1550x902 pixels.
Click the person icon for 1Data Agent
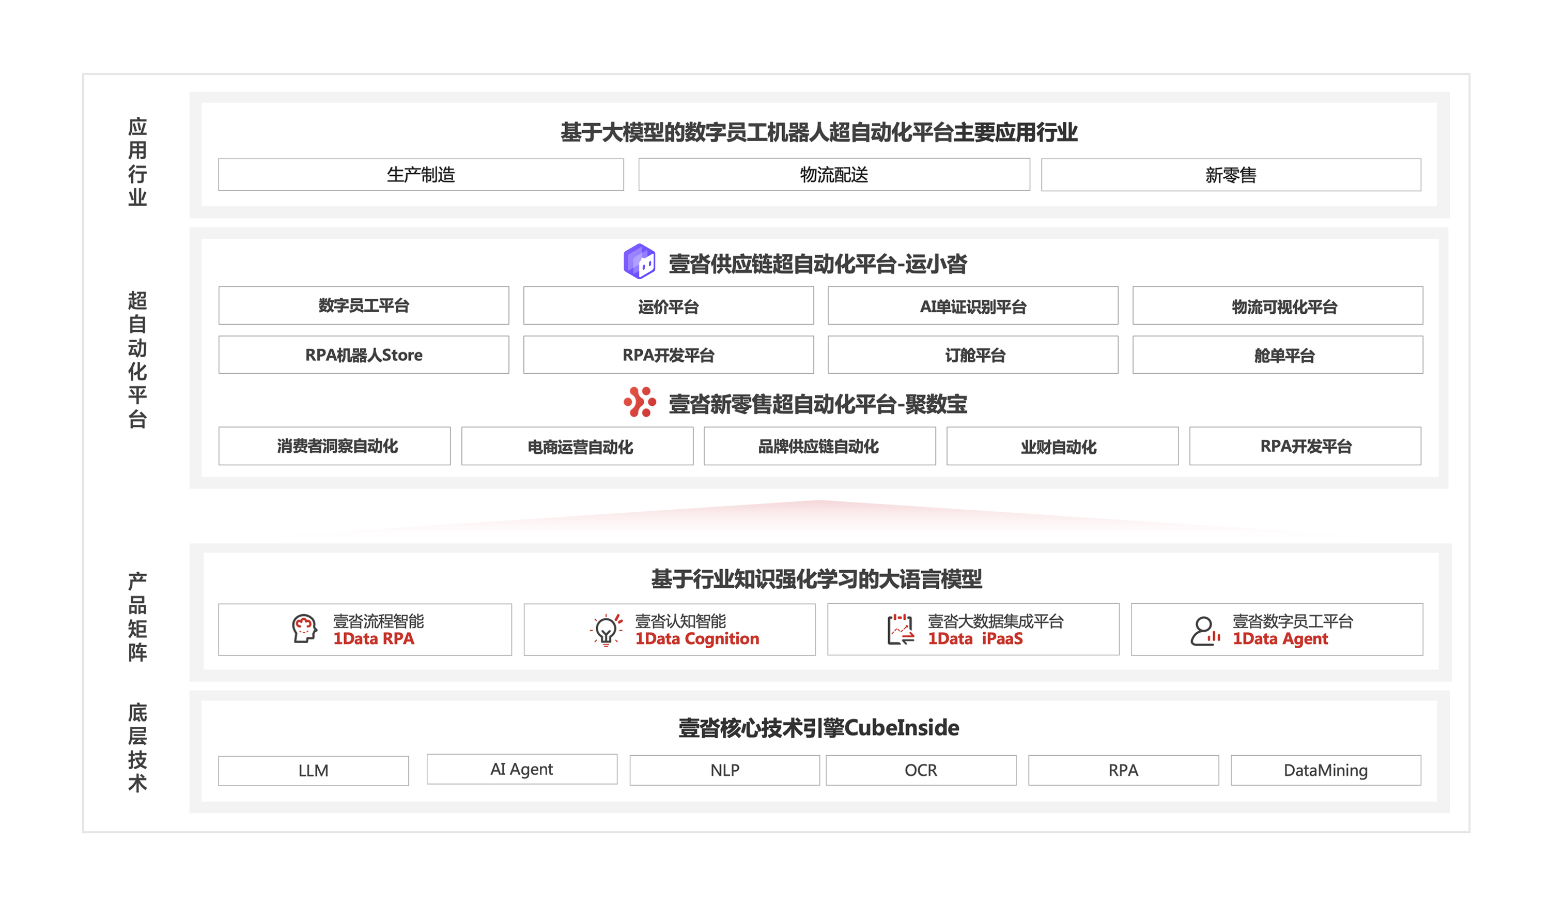(x=1204, y=631)
